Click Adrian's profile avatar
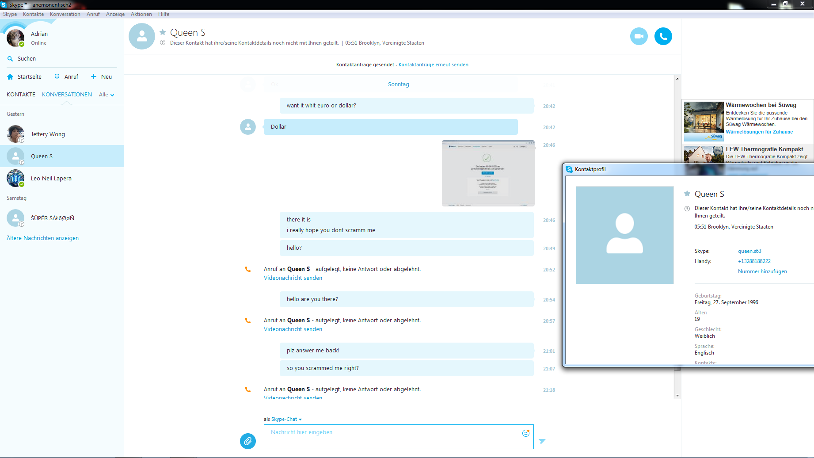The image size is (814, 458). (15, 38)
